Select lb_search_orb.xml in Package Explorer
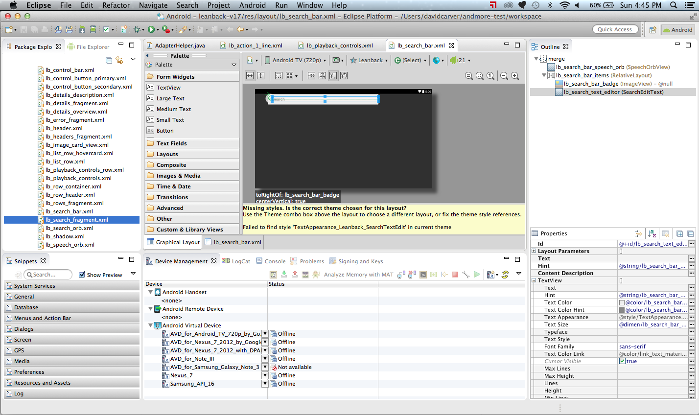The height and width of the screenshot is (415, 699). [x=69, y=228]
